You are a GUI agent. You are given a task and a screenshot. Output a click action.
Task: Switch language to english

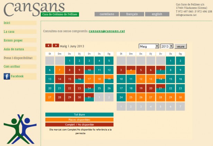tap(157, 14)
